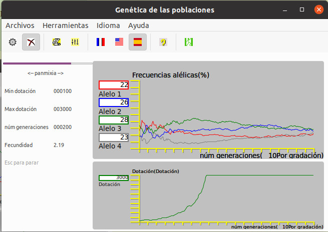
Task: Click the Dotación value box showing 3000
Action: [x=114, y=177]
